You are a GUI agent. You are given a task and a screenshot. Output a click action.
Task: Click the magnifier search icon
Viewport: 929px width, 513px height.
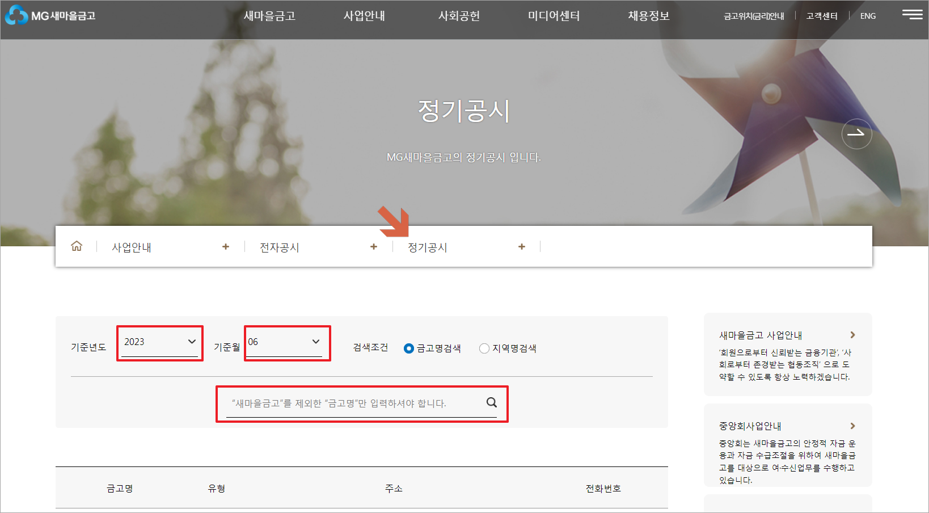(491, 403)
